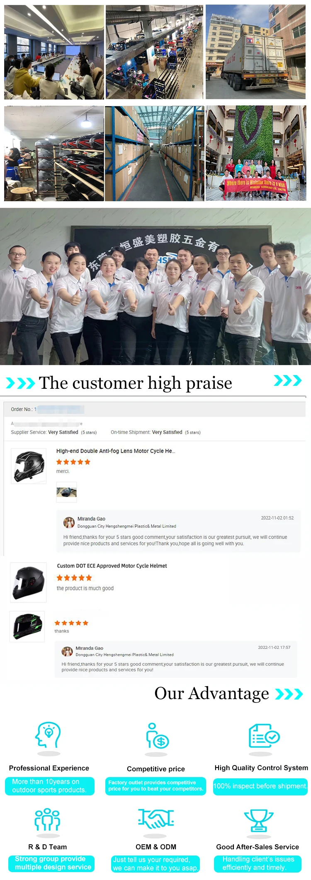Screen dimensions: 311x880
Task: Click the High-end Double Anti-fog Lens title
Action: [x=116, y=451]
